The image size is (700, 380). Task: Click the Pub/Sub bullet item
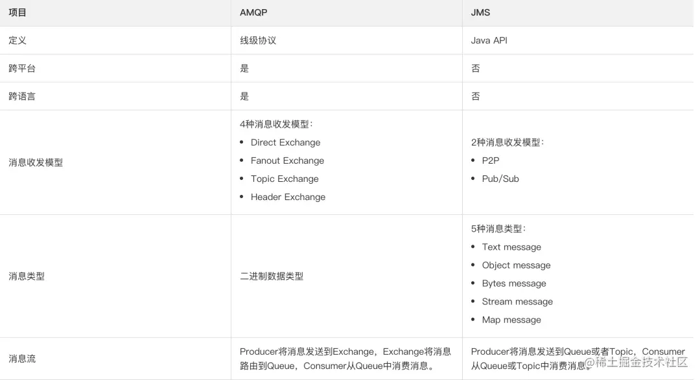(500, 179)
